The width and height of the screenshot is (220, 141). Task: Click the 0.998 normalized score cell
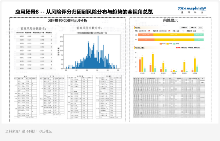[42, 40]
